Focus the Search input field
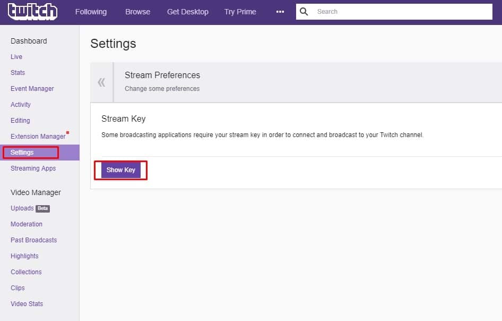This screenshot has height=321, width=502. [394, 12]
